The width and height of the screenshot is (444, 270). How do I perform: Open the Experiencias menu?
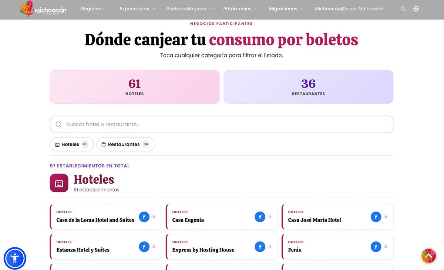[135, 9]
